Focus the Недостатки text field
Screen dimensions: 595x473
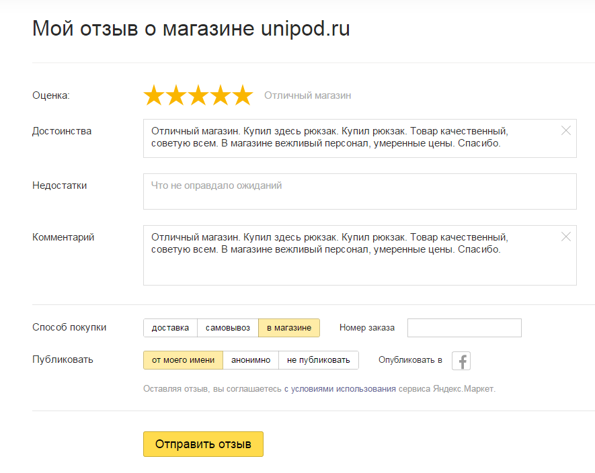click(x=360, y=191)
